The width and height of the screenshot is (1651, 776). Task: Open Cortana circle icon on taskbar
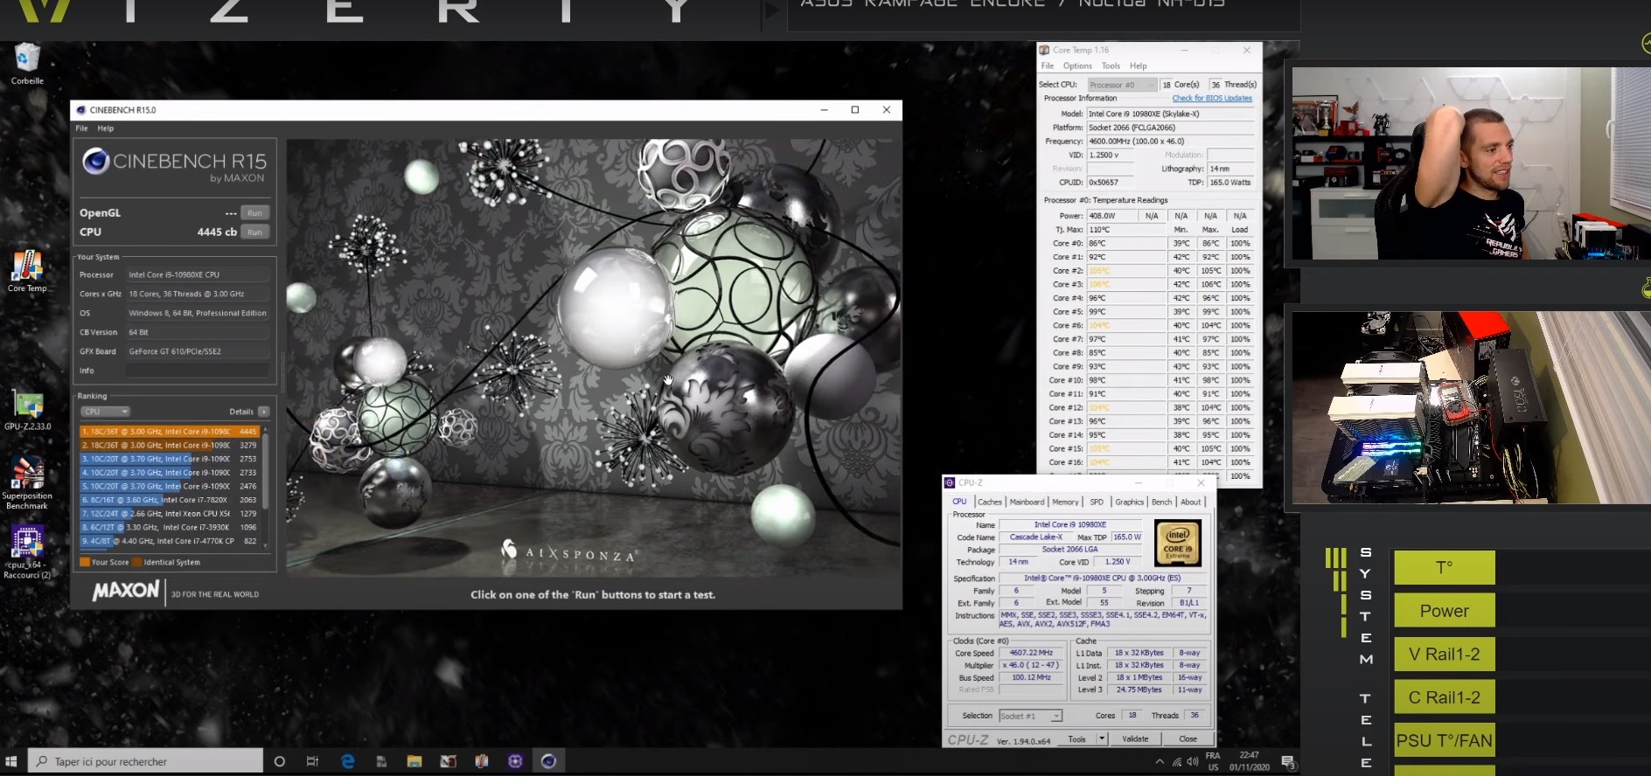(279, 761)
